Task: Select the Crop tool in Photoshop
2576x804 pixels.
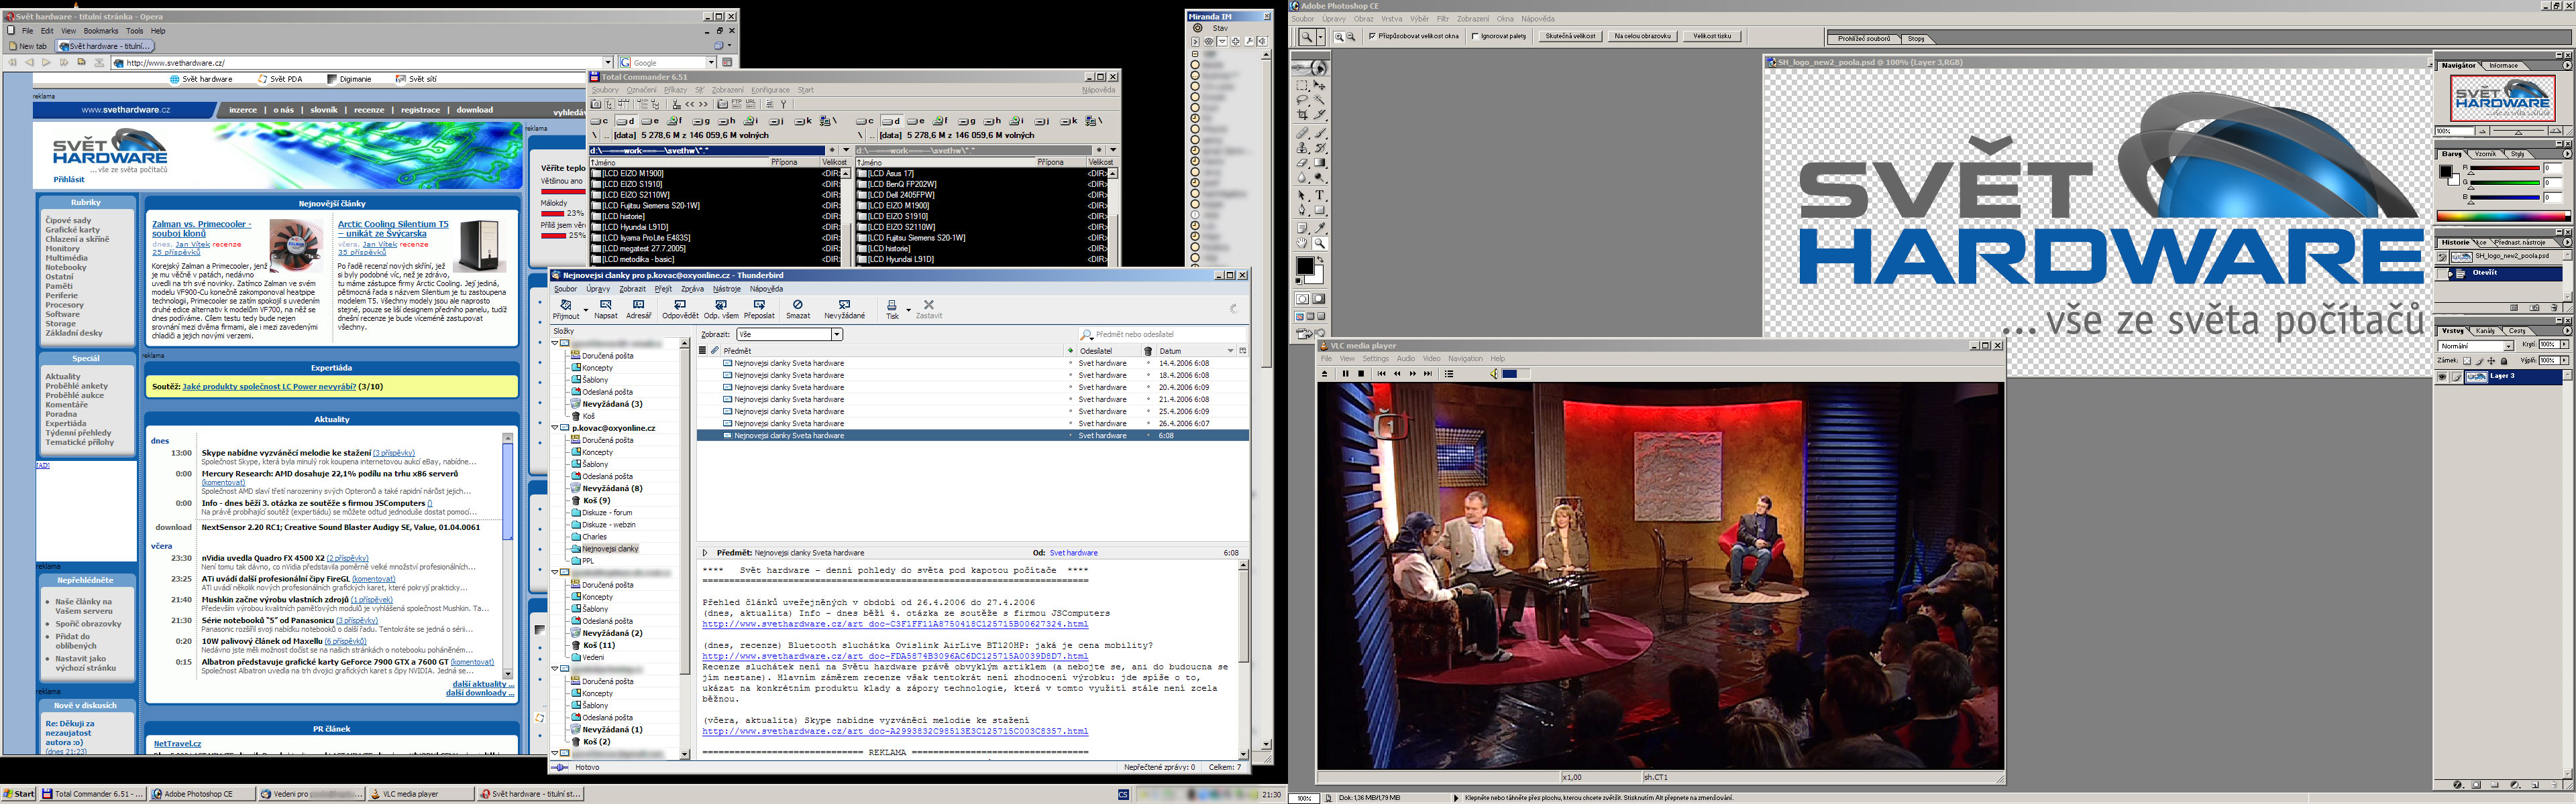Action: point(1302,115)
